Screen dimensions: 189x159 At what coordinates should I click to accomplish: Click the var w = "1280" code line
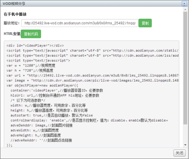point(31,66)
